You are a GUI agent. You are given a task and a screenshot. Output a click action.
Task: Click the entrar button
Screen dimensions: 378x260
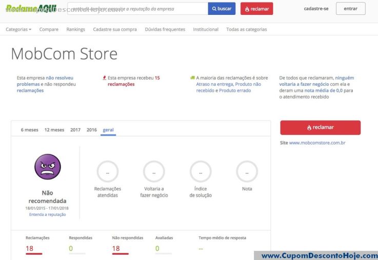350,9
